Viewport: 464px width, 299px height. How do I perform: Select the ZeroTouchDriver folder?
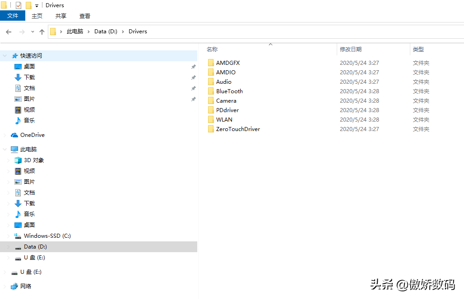[238, 129]
